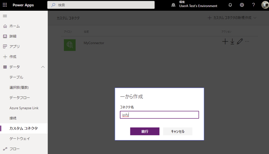
Task: Click the 名前 column header
Action: point(86,32)
